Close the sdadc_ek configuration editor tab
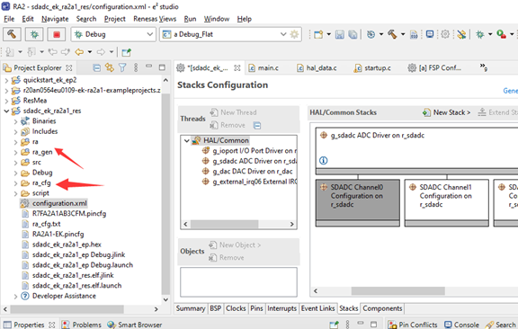The height and width of the screenshot is (329, 518). click(x=237, y=68)
